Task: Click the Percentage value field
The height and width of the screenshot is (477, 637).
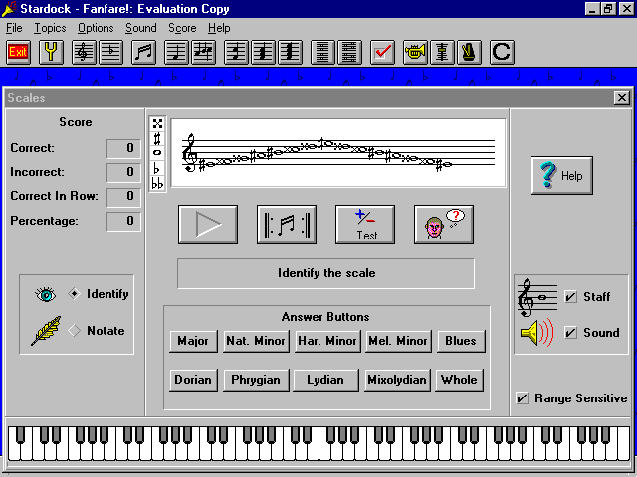Action: coord(123,221)
